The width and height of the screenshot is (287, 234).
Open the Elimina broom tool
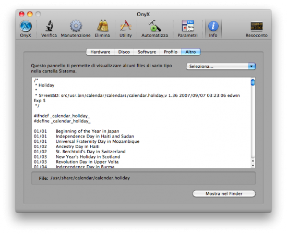pyautogui.click(x=102, y=29)
